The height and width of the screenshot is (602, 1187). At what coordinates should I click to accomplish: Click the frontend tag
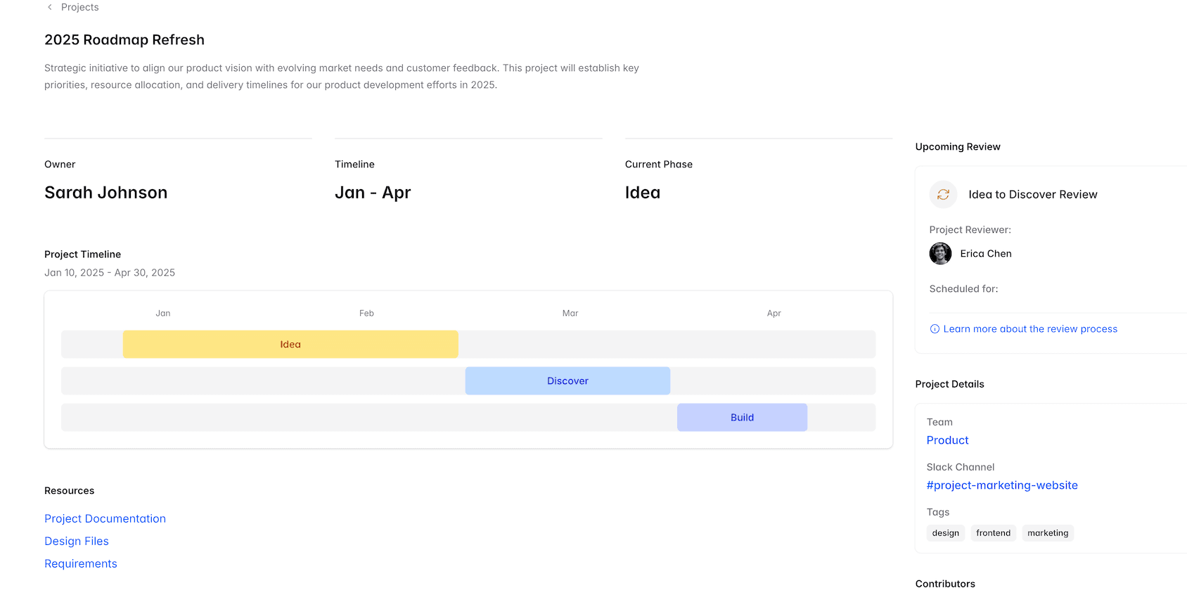993,533
